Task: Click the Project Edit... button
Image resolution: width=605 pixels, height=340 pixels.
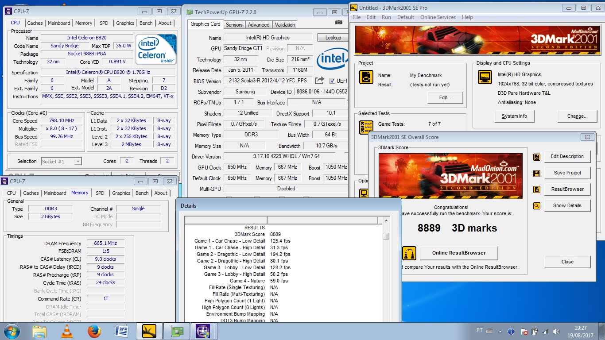Action: coord(445,97)
